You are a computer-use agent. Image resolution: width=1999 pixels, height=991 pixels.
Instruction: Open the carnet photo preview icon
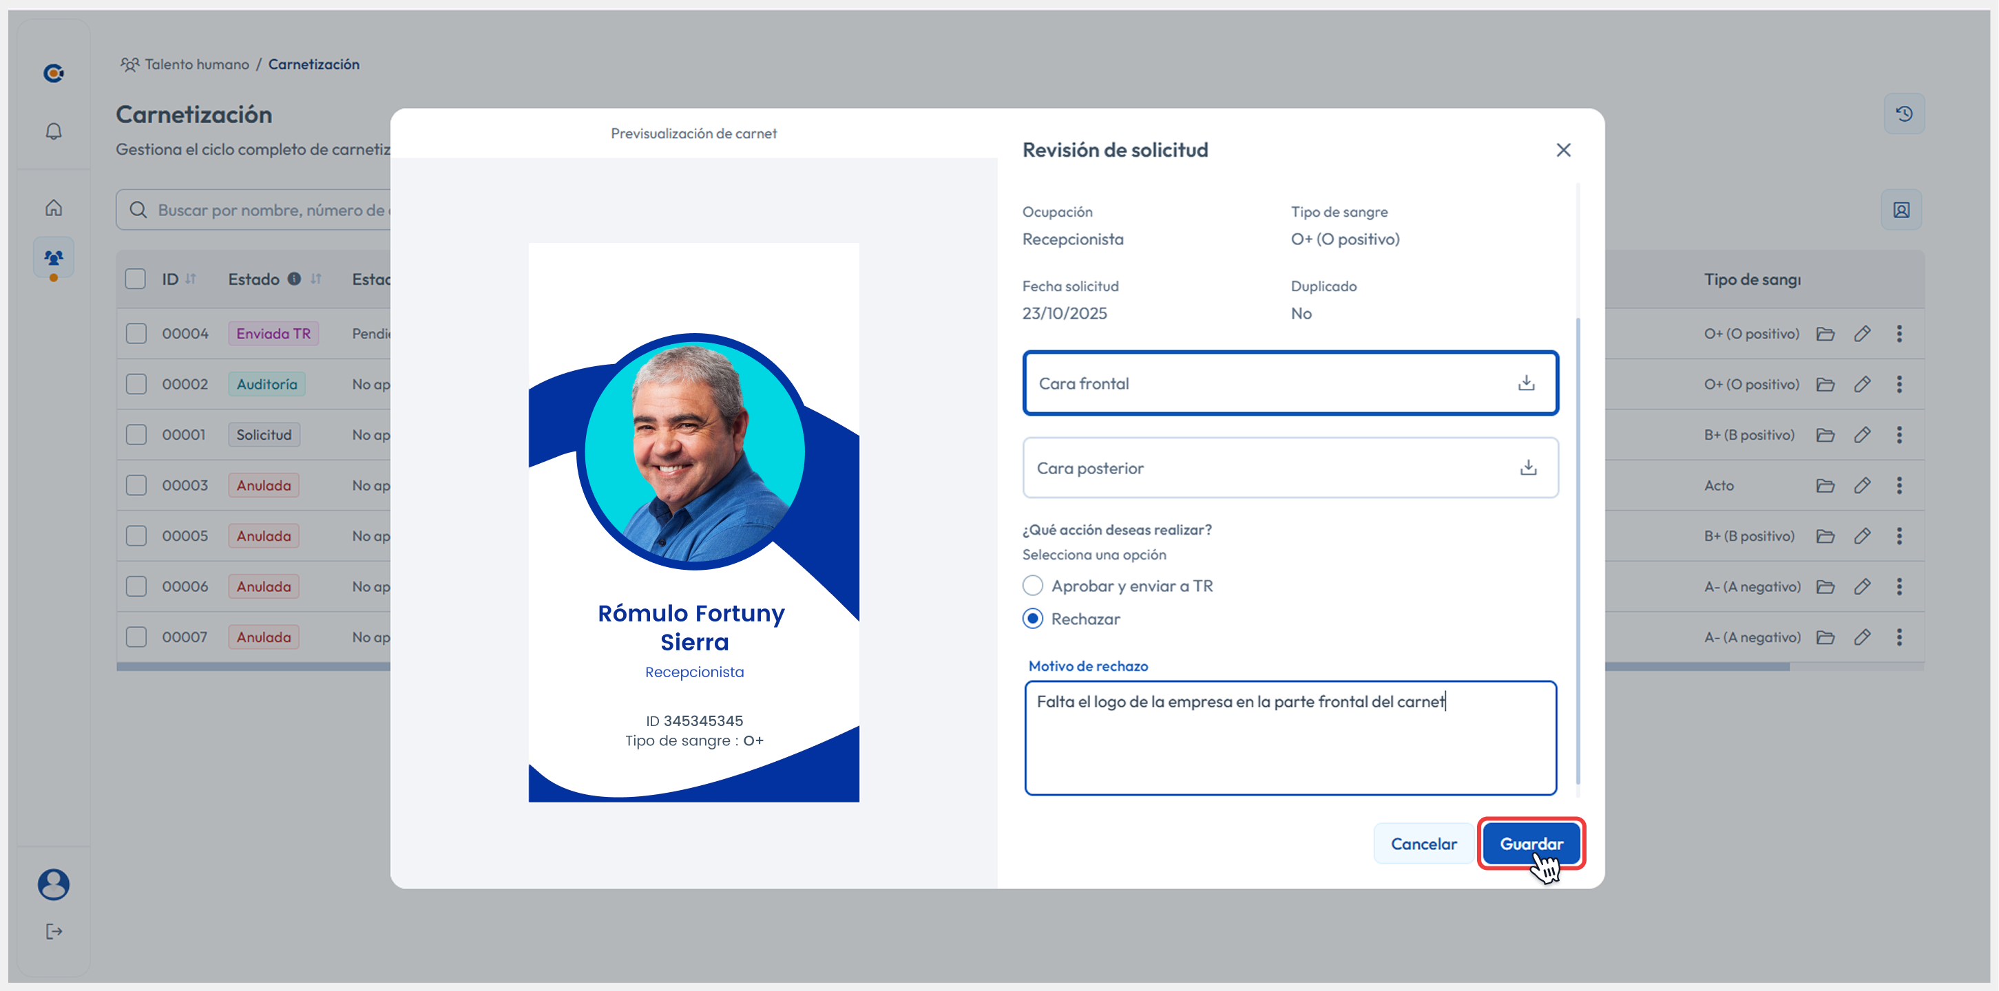1901,209
